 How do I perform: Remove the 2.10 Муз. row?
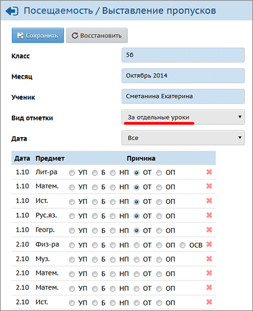pyautogui.click(x=209, y=259)
